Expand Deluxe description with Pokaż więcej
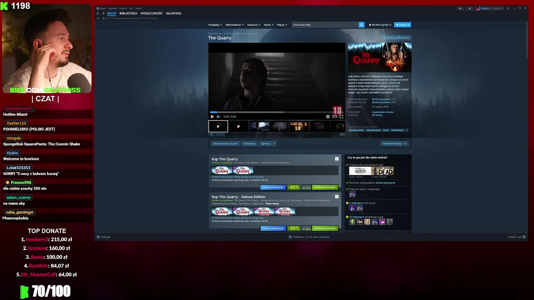The image size is (534, 300). pos(272,204)
